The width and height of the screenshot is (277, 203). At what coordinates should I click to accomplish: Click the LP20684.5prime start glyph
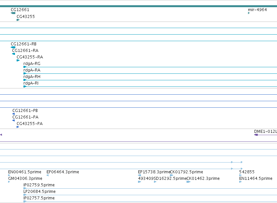(x=25, y=195)
